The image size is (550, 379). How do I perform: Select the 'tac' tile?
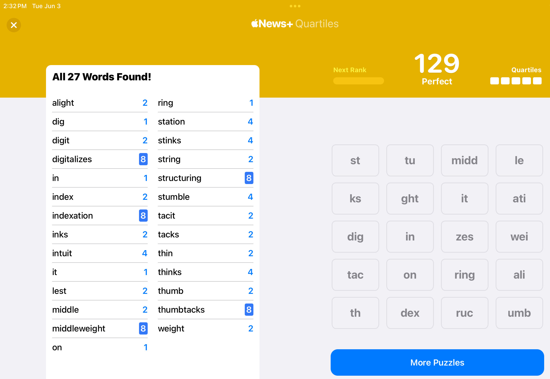355,275
